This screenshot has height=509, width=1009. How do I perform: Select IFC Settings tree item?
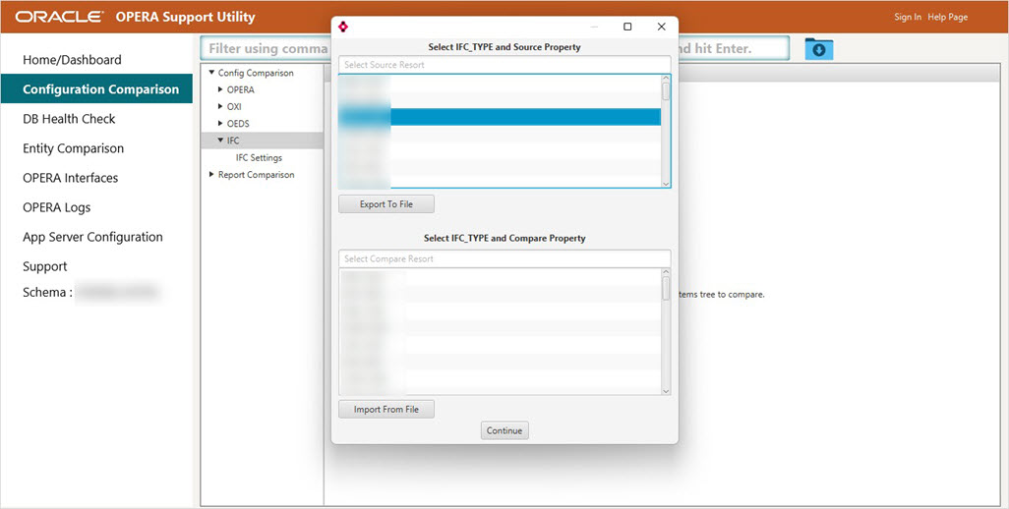(259, 157)
